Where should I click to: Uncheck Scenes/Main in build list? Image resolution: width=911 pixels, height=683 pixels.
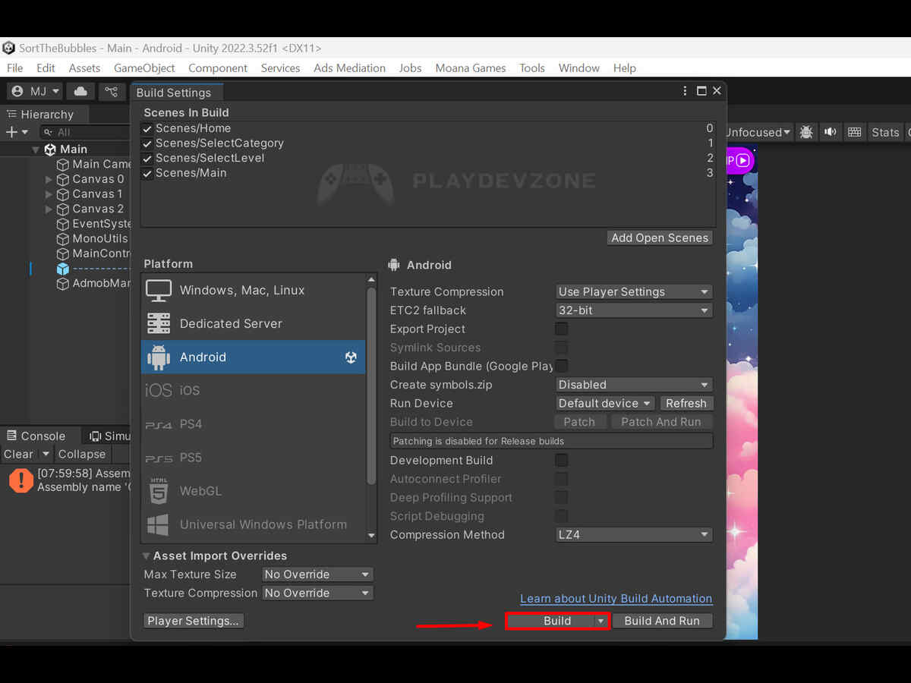[147, 173]
